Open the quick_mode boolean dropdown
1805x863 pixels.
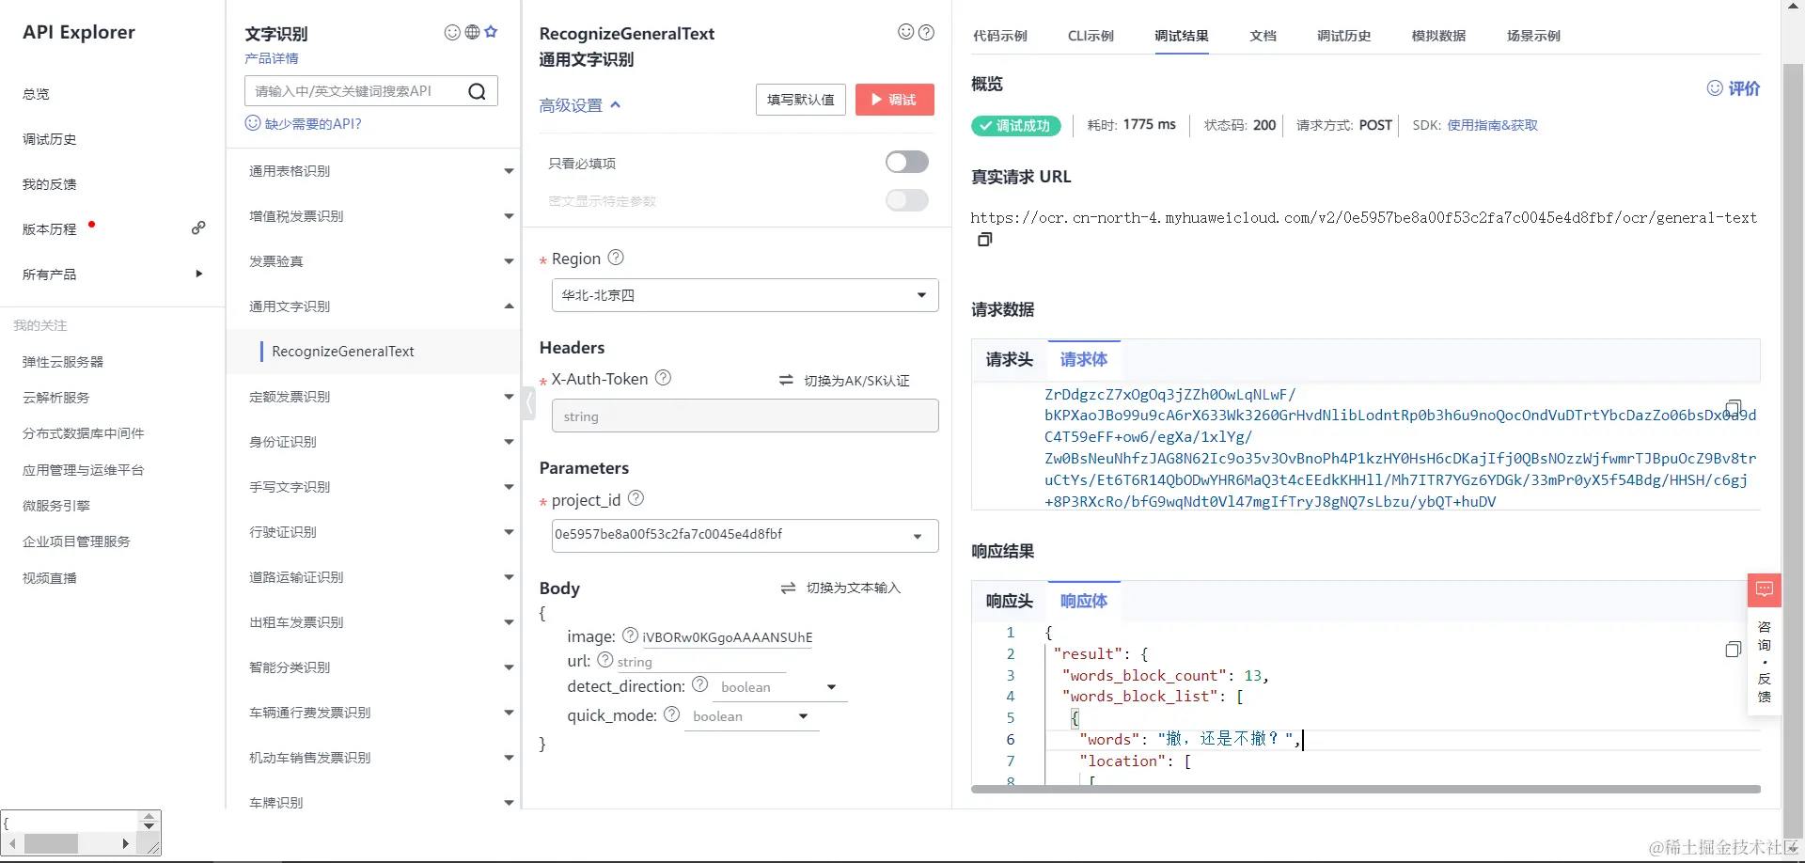pyautogui.click(x=751, y=716)
